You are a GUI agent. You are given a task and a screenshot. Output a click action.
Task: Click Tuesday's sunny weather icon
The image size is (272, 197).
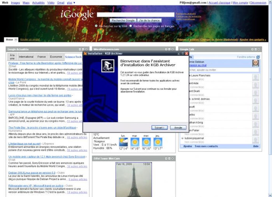[135, 142]
